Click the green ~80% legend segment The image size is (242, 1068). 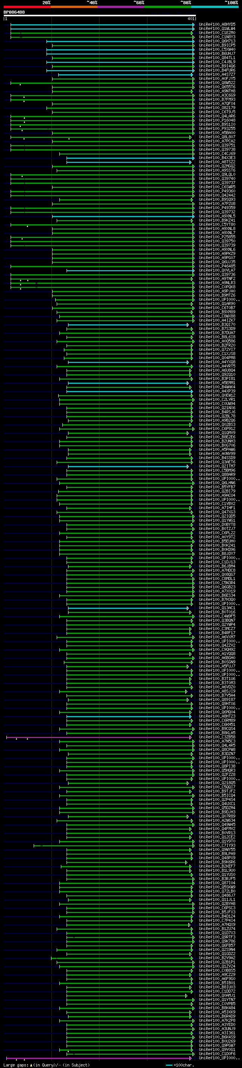tap(168, 7)
